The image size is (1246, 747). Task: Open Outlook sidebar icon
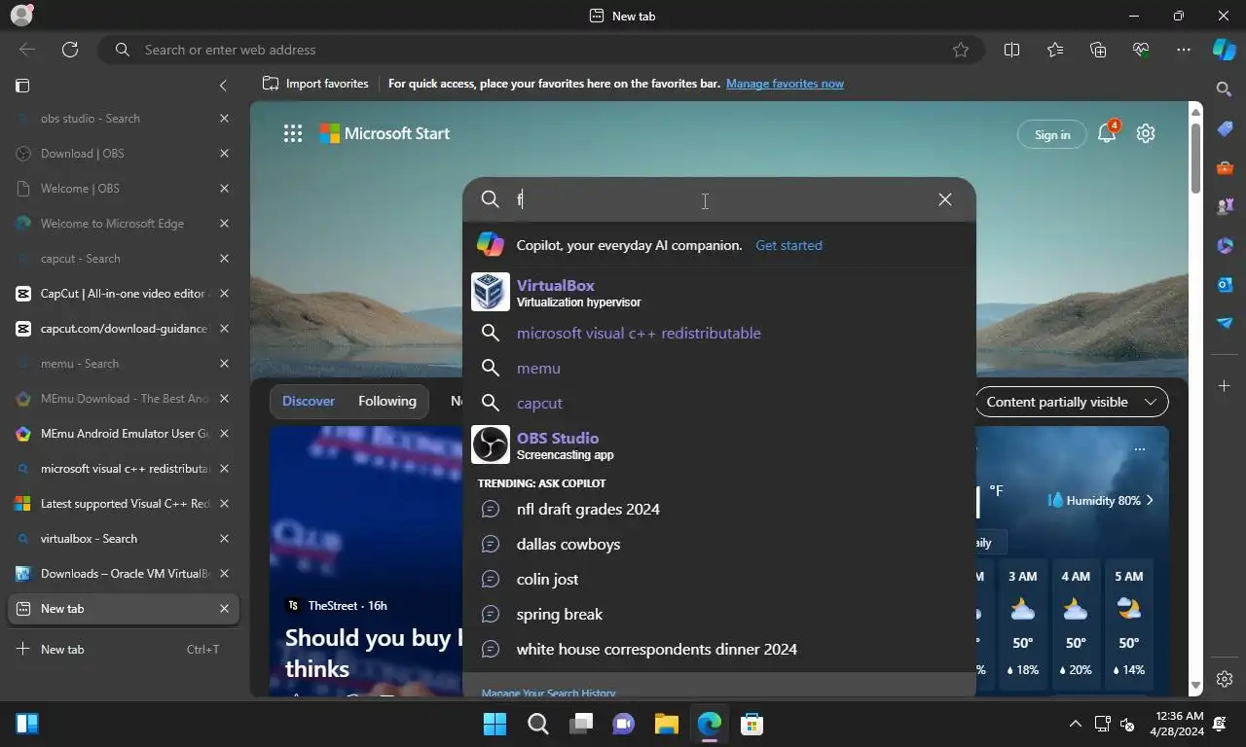[1225, 284]
